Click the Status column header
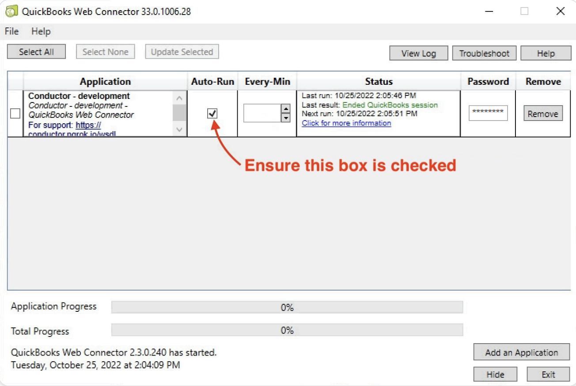This screenshot has width=576, height=386. [x=379, y=82]
